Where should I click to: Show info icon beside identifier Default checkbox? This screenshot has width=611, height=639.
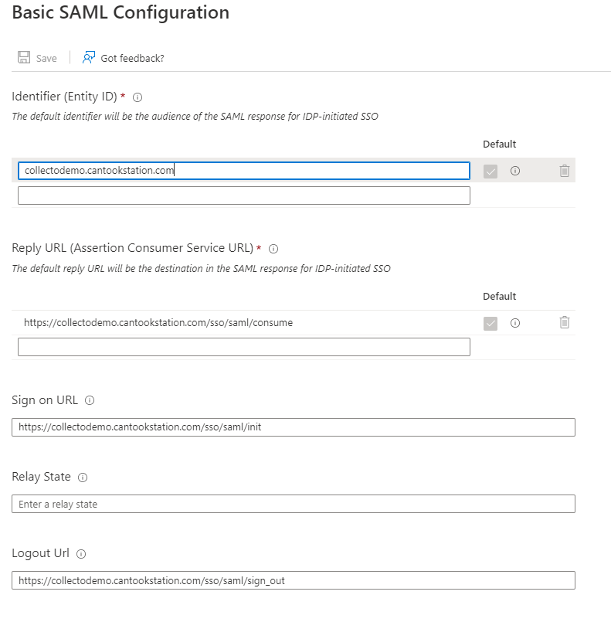click(x=515, y=171)
